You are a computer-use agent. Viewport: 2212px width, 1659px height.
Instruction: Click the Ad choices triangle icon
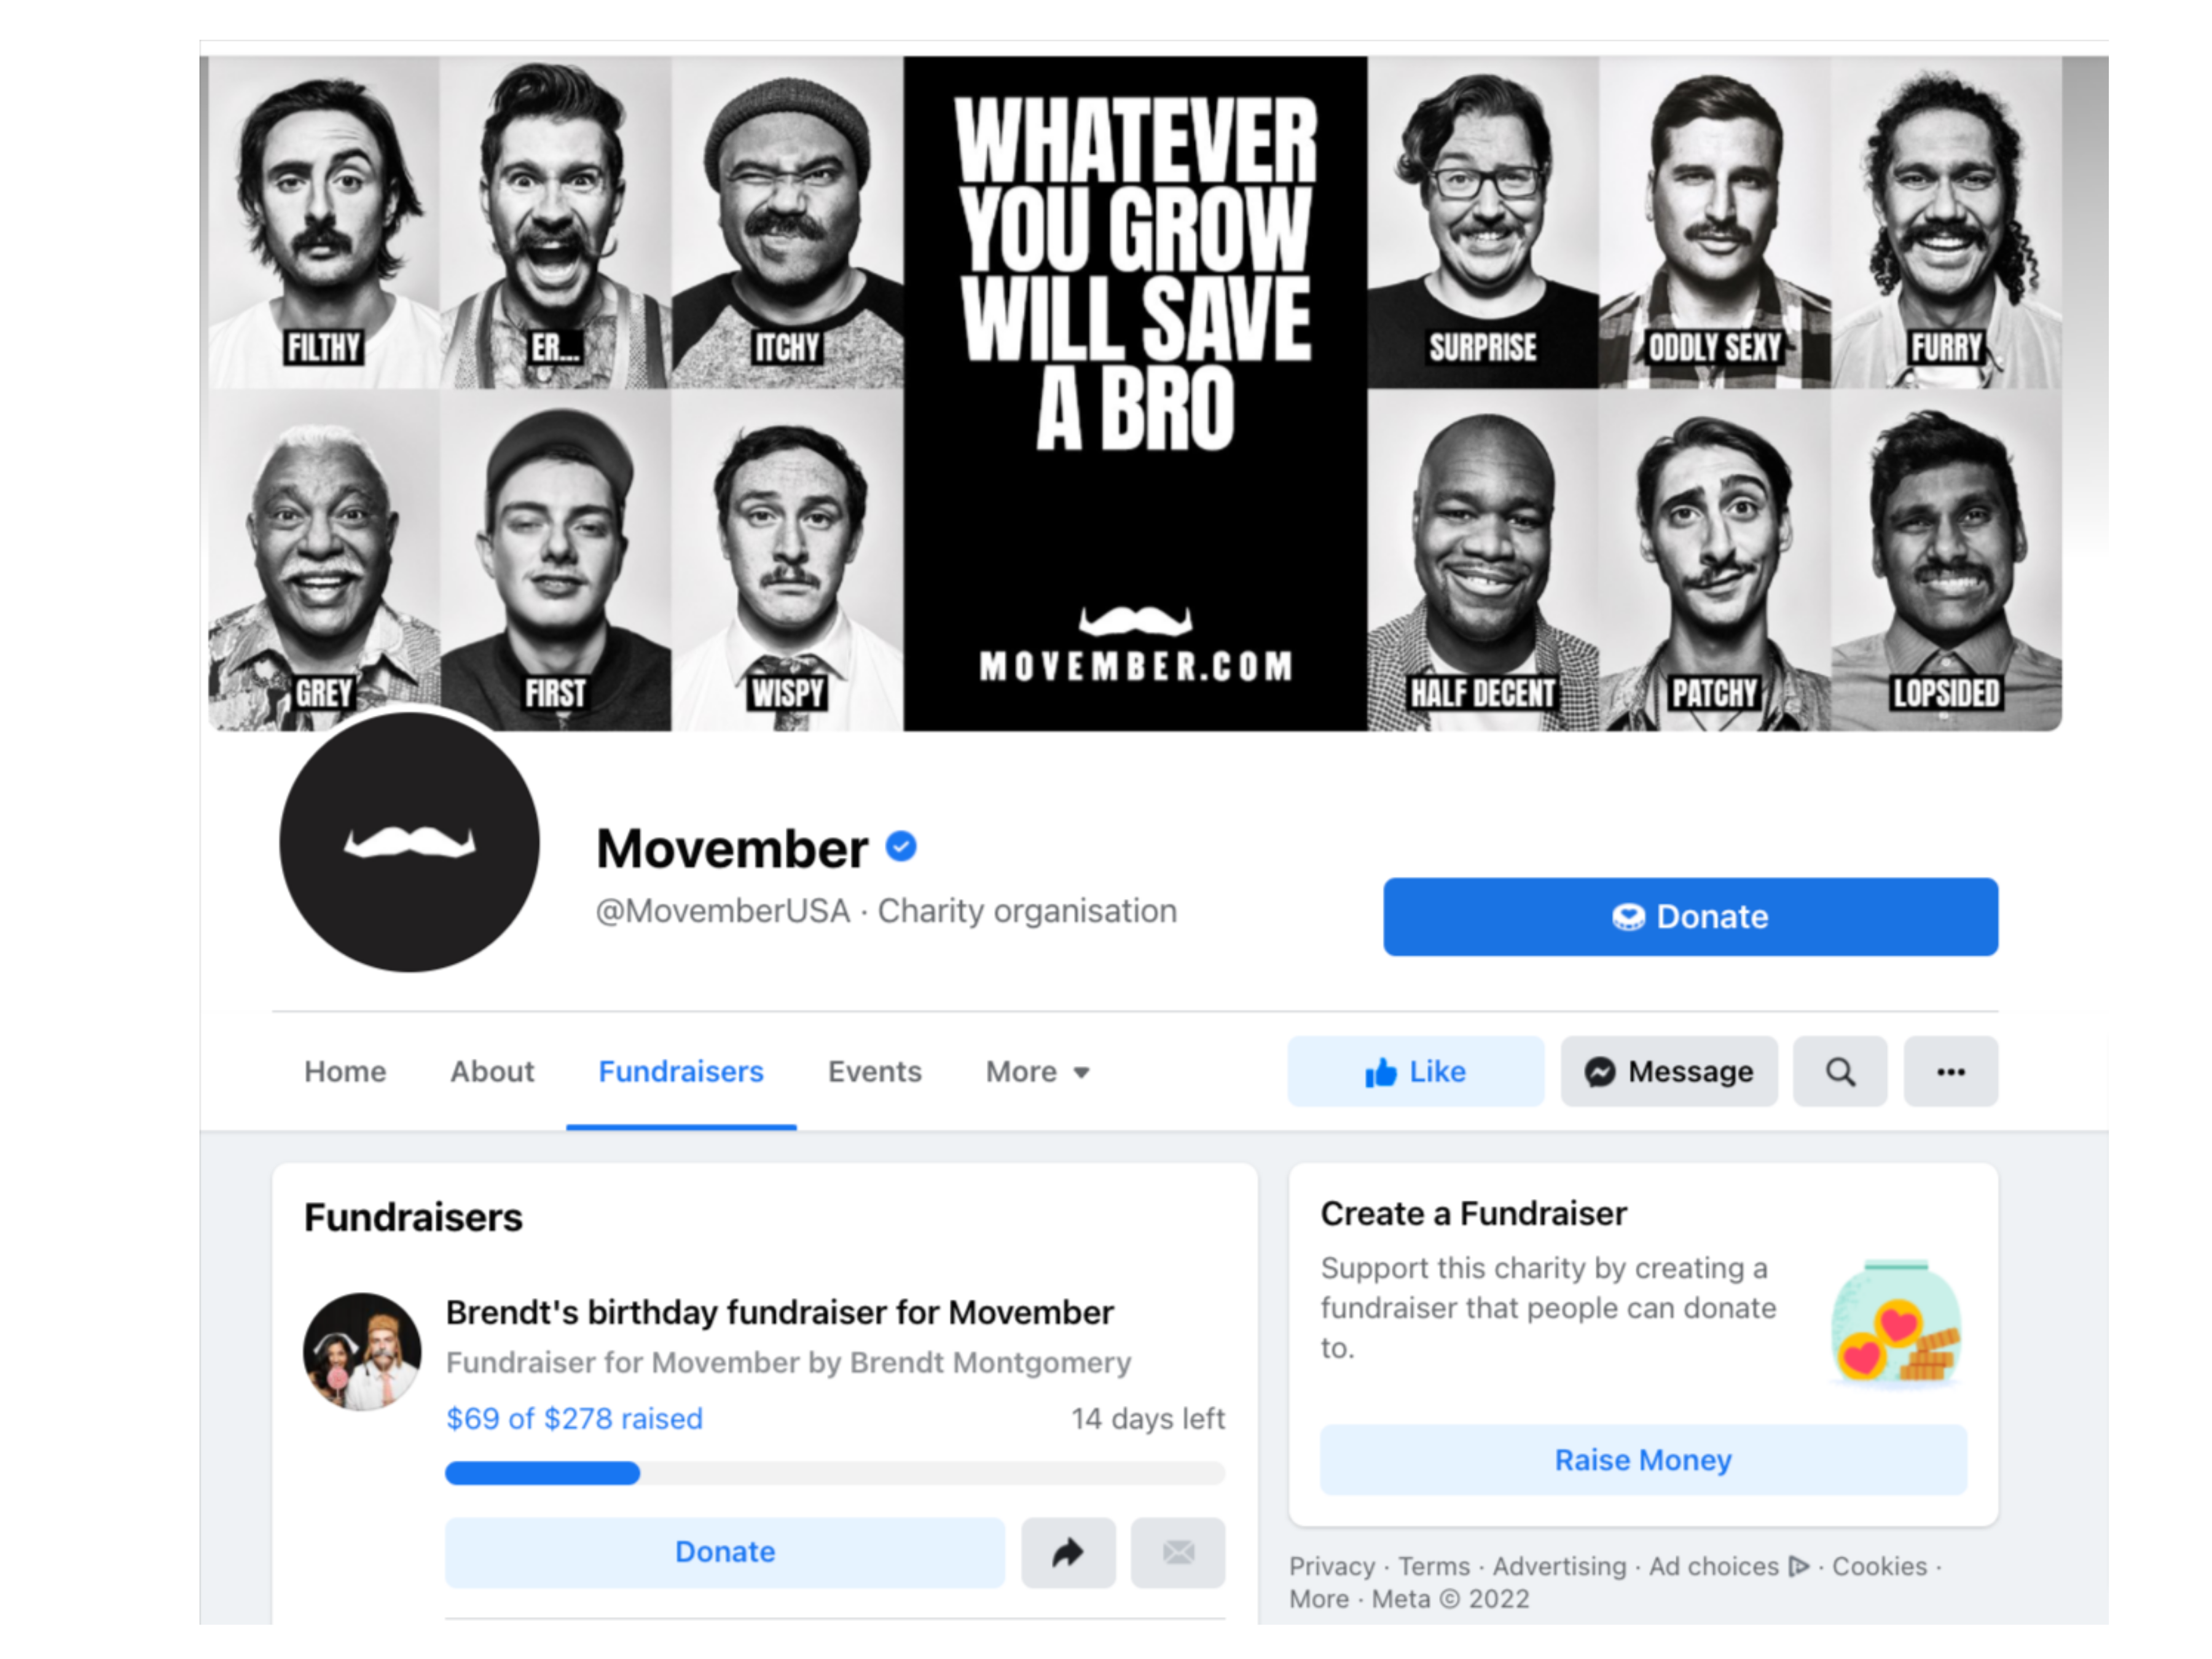1799,1565
